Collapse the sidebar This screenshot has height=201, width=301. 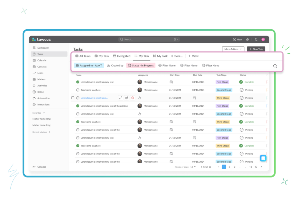39,167
